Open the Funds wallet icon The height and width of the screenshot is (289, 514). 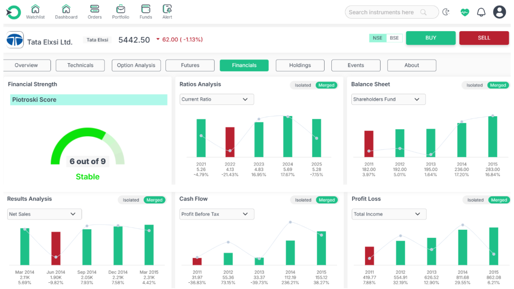click(146, 9)
